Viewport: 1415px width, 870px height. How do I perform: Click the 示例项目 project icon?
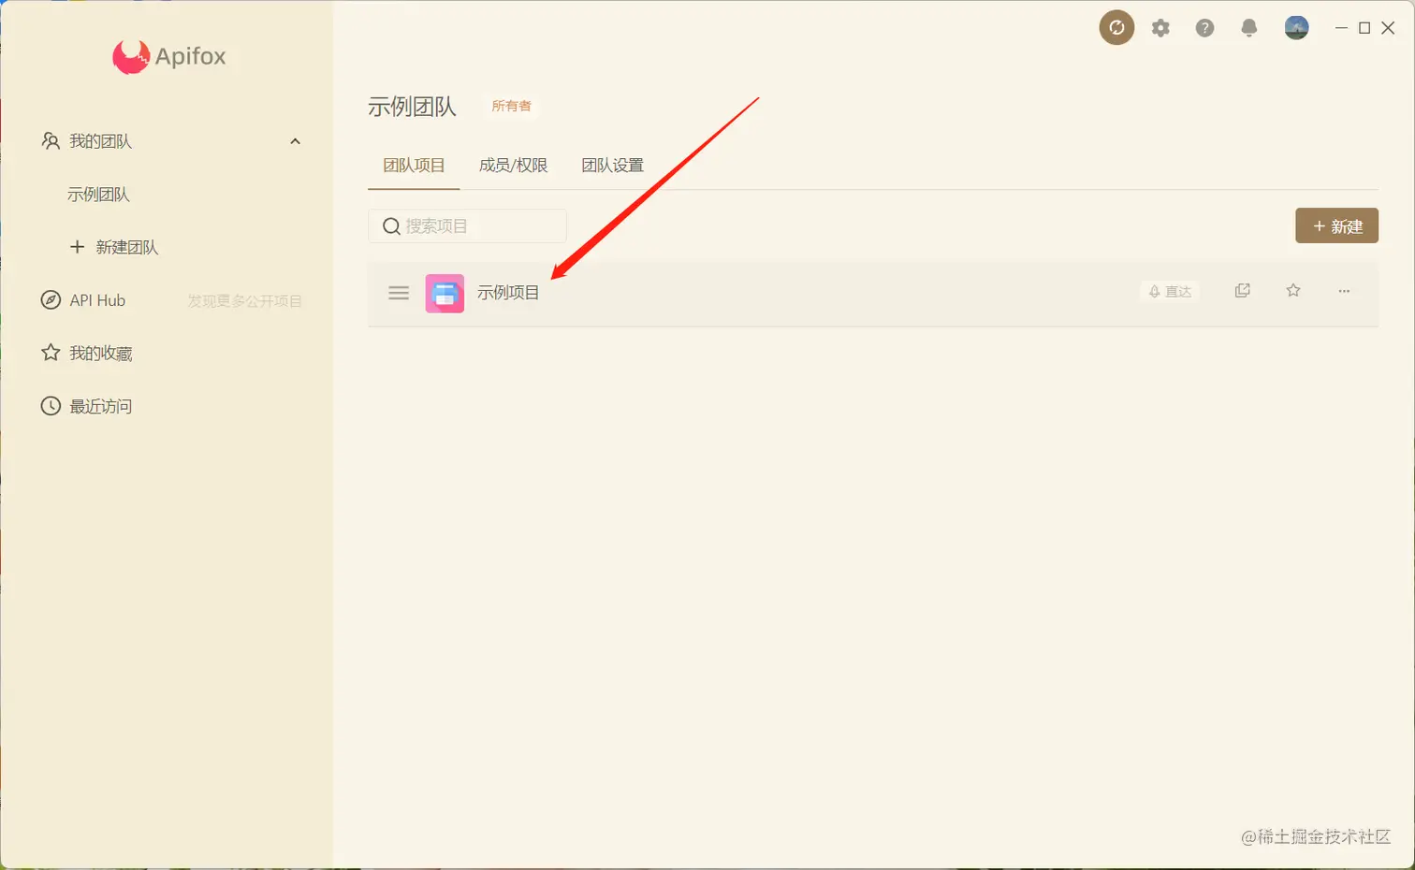(x=445, y=293)
